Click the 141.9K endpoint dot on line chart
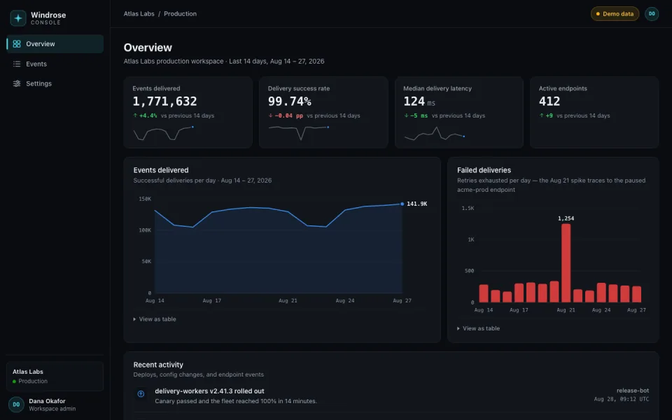672x420 pixels. coord(402,204)
